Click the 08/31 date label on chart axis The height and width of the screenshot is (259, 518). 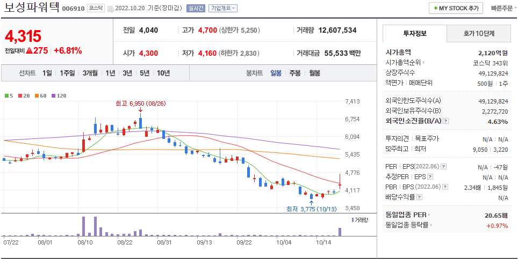(164, 242)
